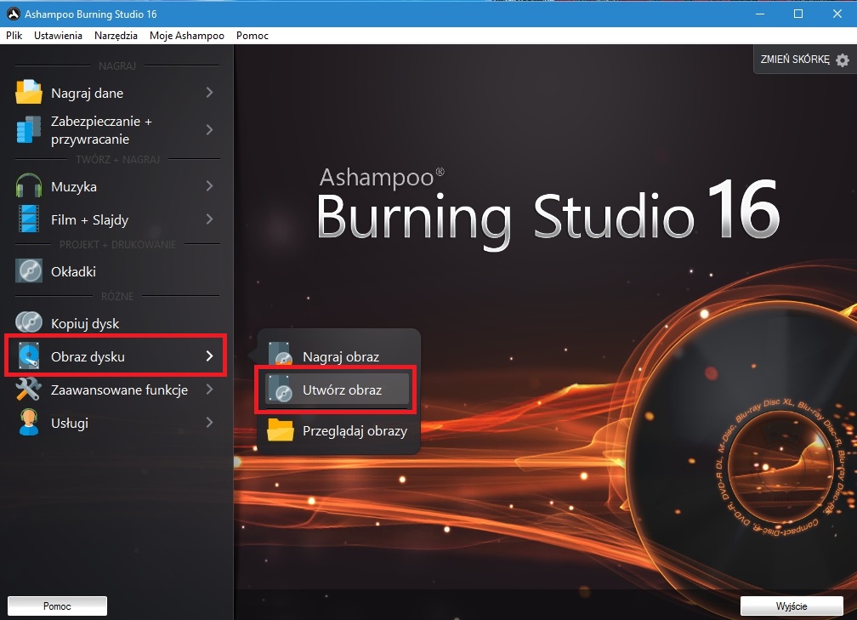Choose Przeglądaj obrazy from the submenu
The height and width of the screenshot is (620, 857).
(338, 431)
